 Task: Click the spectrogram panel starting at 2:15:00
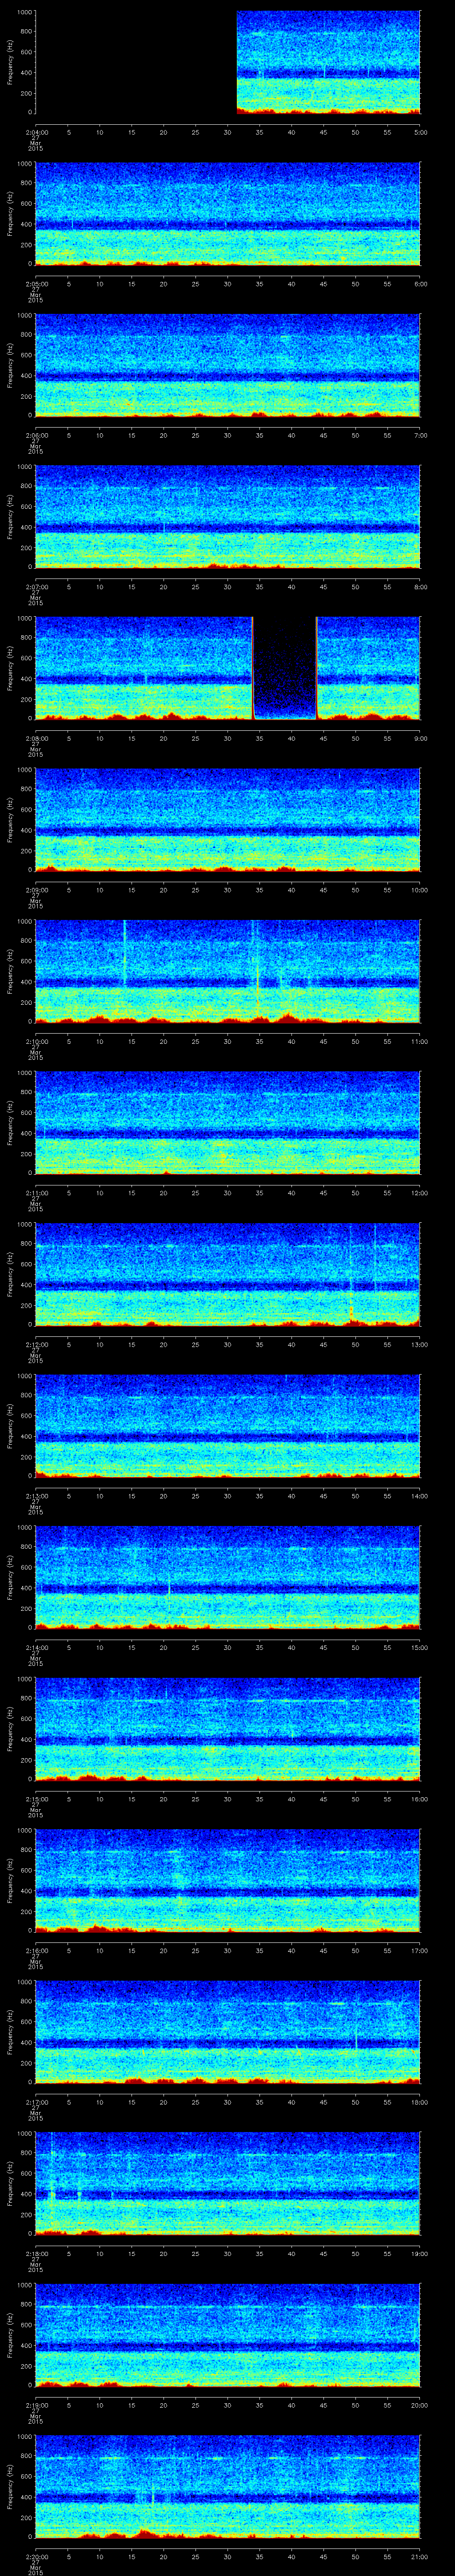coord(228,1729)
